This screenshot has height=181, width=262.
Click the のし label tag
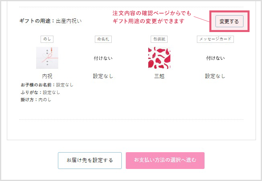pos(47,39)
